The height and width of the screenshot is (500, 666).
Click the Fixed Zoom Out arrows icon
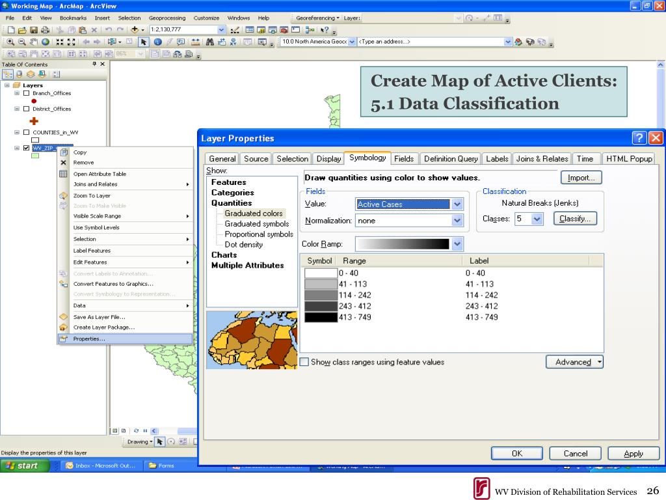[x=72, y=42]
